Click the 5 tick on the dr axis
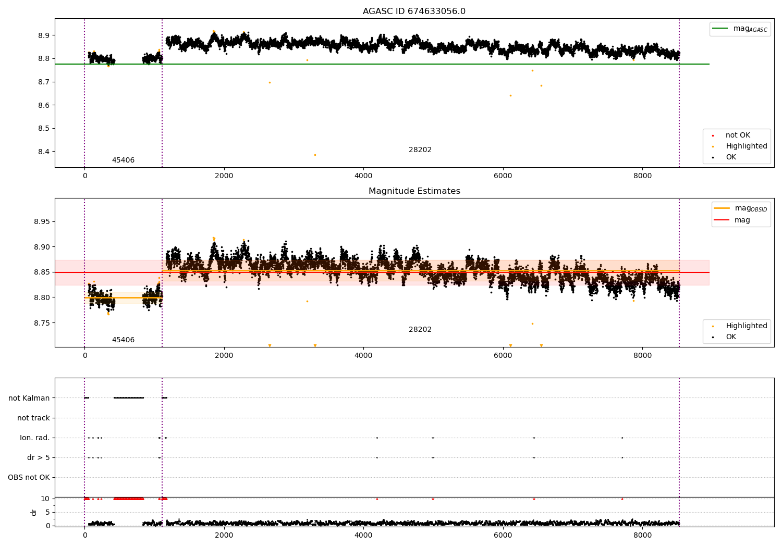The height and width of the screenshot is (547, 782). point(48,513)
